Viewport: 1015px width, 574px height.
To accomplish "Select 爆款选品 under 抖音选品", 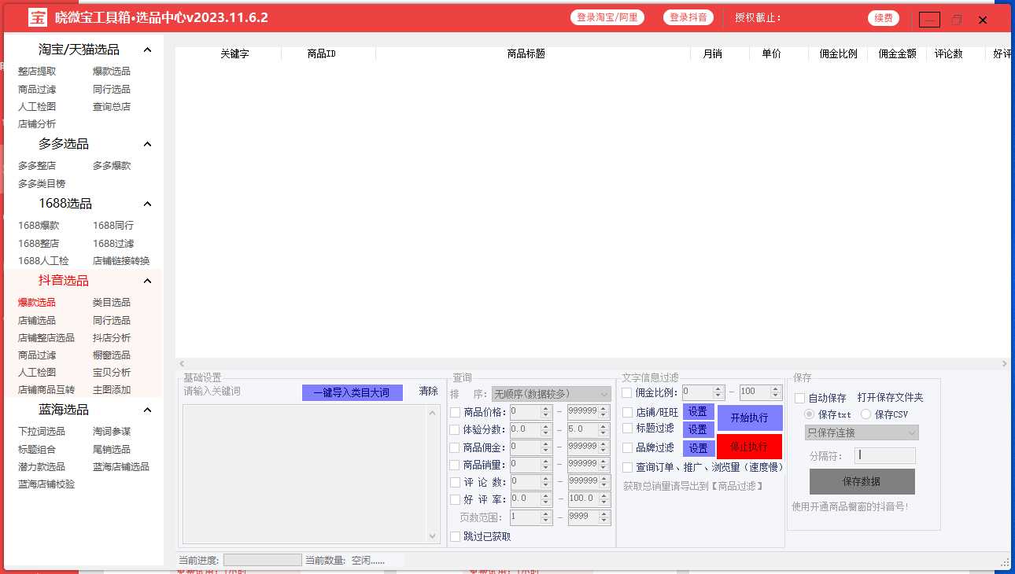I will [37, 303].
